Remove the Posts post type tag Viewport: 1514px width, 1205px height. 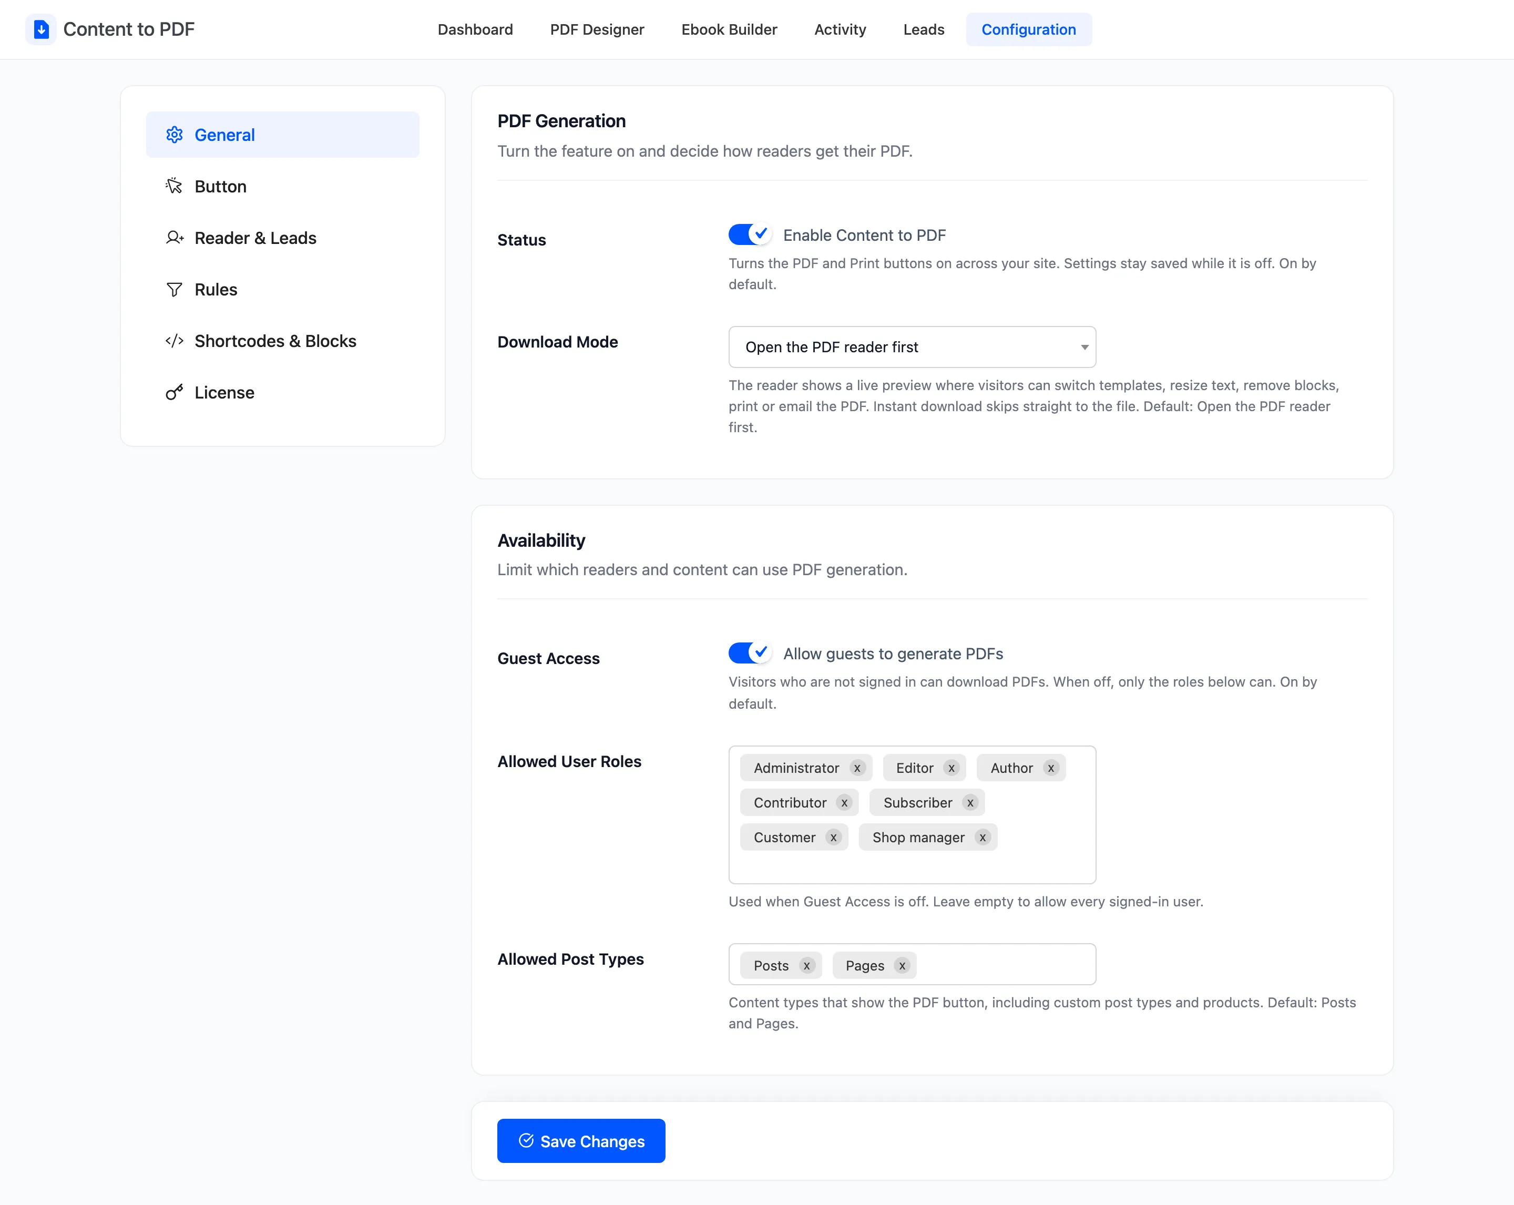click(x=806, y=966)
